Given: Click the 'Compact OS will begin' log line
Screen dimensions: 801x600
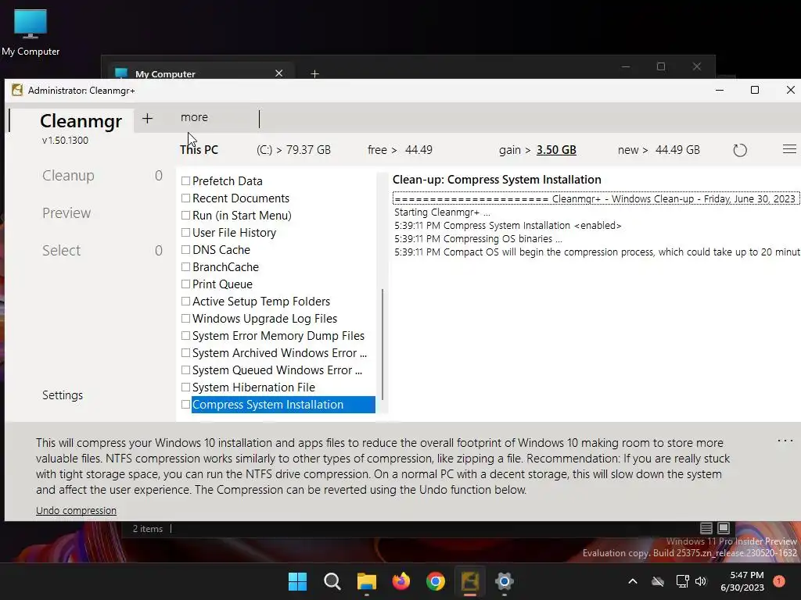Looking at the screenshot, I should 597,252.
